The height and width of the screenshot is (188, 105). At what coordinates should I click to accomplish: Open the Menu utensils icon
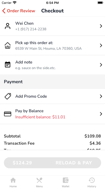point(39,180)
